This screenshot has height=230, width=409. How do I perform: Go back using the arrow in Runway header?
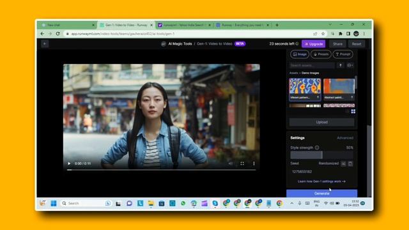[x=45, y=43]
